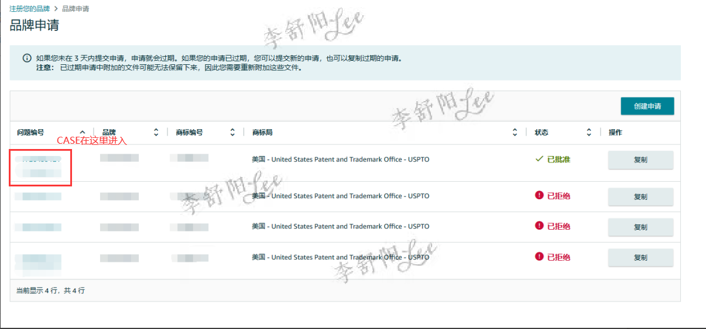Click the USPTO trademark office cell in the approved row
The width and height of the screenshot is (706, 329).
point(341,160)
